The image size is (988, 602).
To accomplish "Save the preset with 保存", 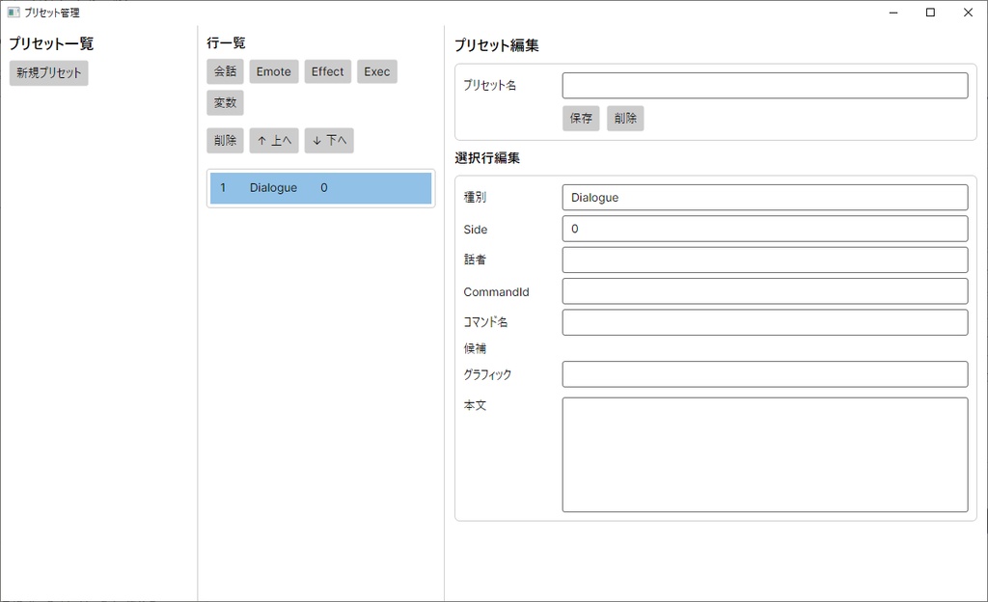I will click(580, 118).
